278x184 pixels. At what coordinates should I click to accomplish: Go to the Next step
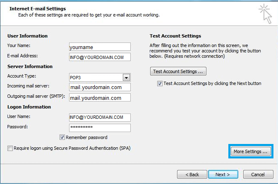tap(223, 175)
